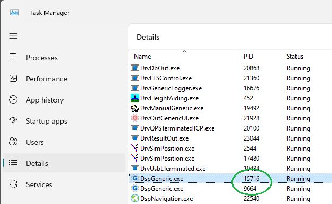Click PID value 16676
Viewport: 332px width, 204px height.
252,88
